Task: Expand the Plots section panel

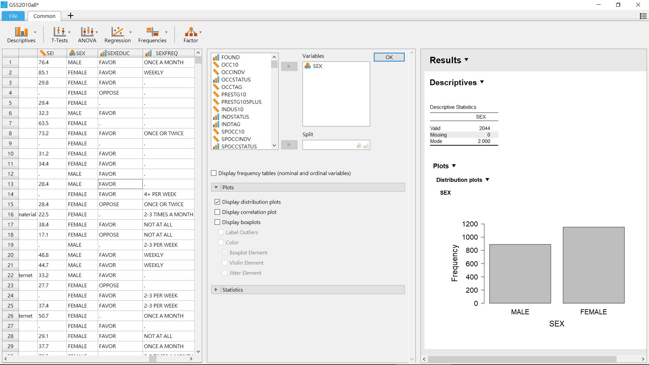Action: (x=216, y=187)
